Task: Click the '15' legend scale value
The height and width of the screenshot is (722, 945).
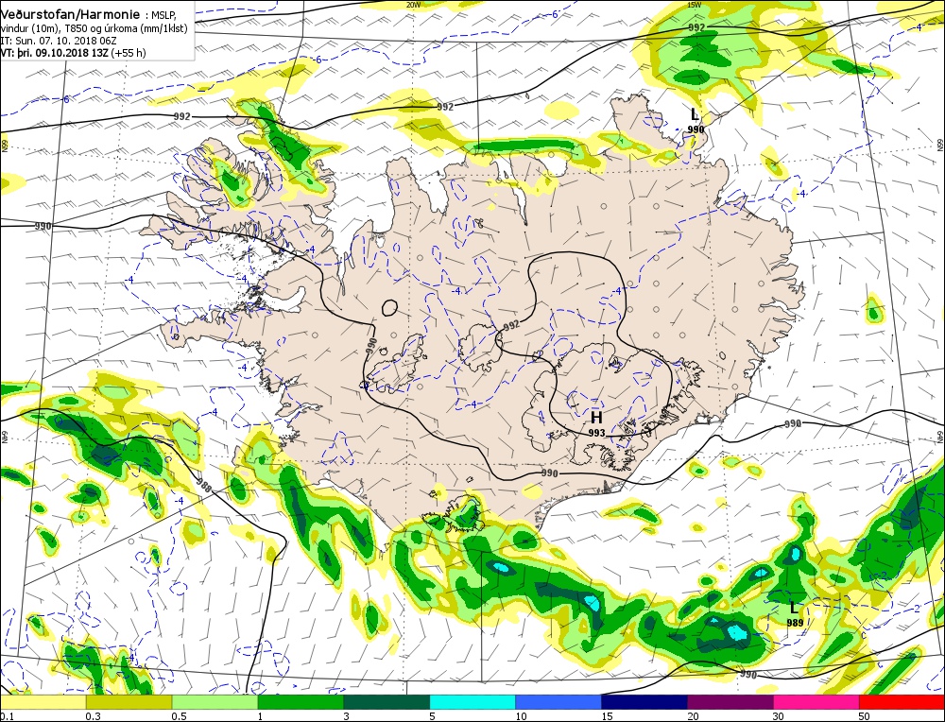Action: pos(607,716)
